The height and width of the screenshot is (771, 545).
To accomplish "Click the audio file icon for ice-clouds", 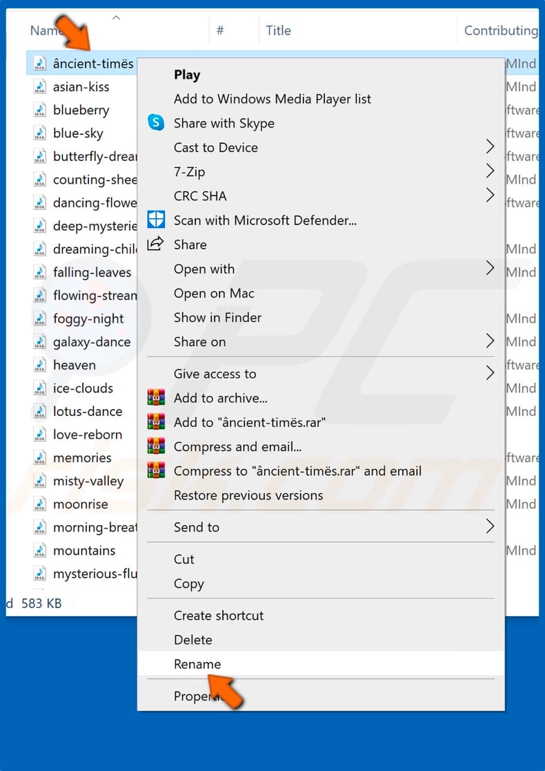I will click(x=40, y=388).
